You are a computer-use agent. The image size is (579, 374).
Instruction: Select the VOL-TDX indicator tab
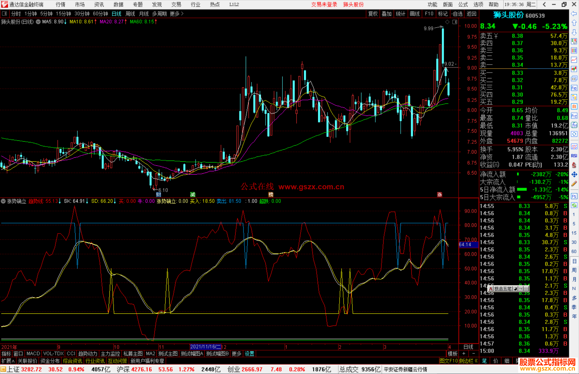click(x=54, y=354)
